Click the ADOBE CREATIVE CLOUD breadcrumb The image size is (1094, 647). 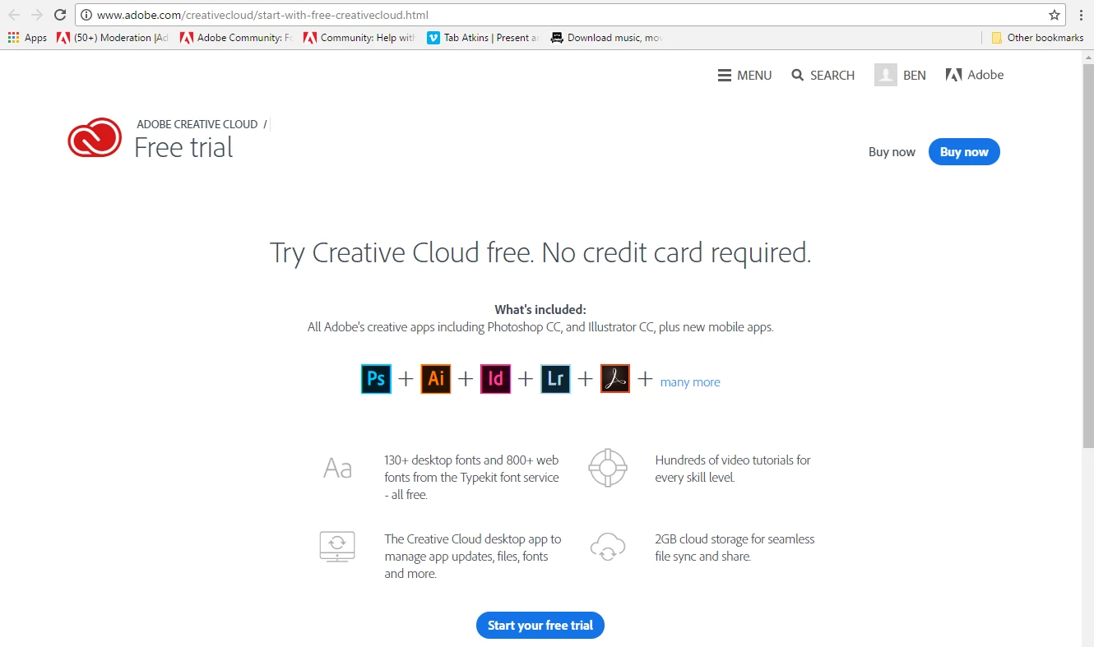pyautogui.click(x=197, y=124)
